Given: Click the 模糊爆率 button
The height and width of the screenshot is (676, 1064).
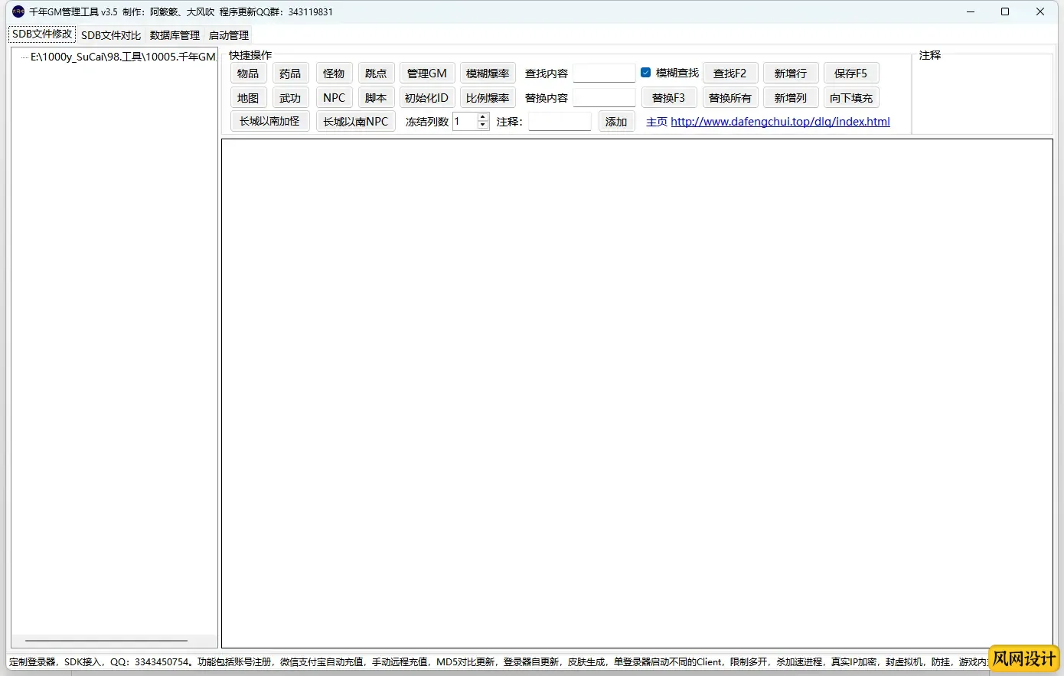Looking at the screenshot, I should pos(488,73).
